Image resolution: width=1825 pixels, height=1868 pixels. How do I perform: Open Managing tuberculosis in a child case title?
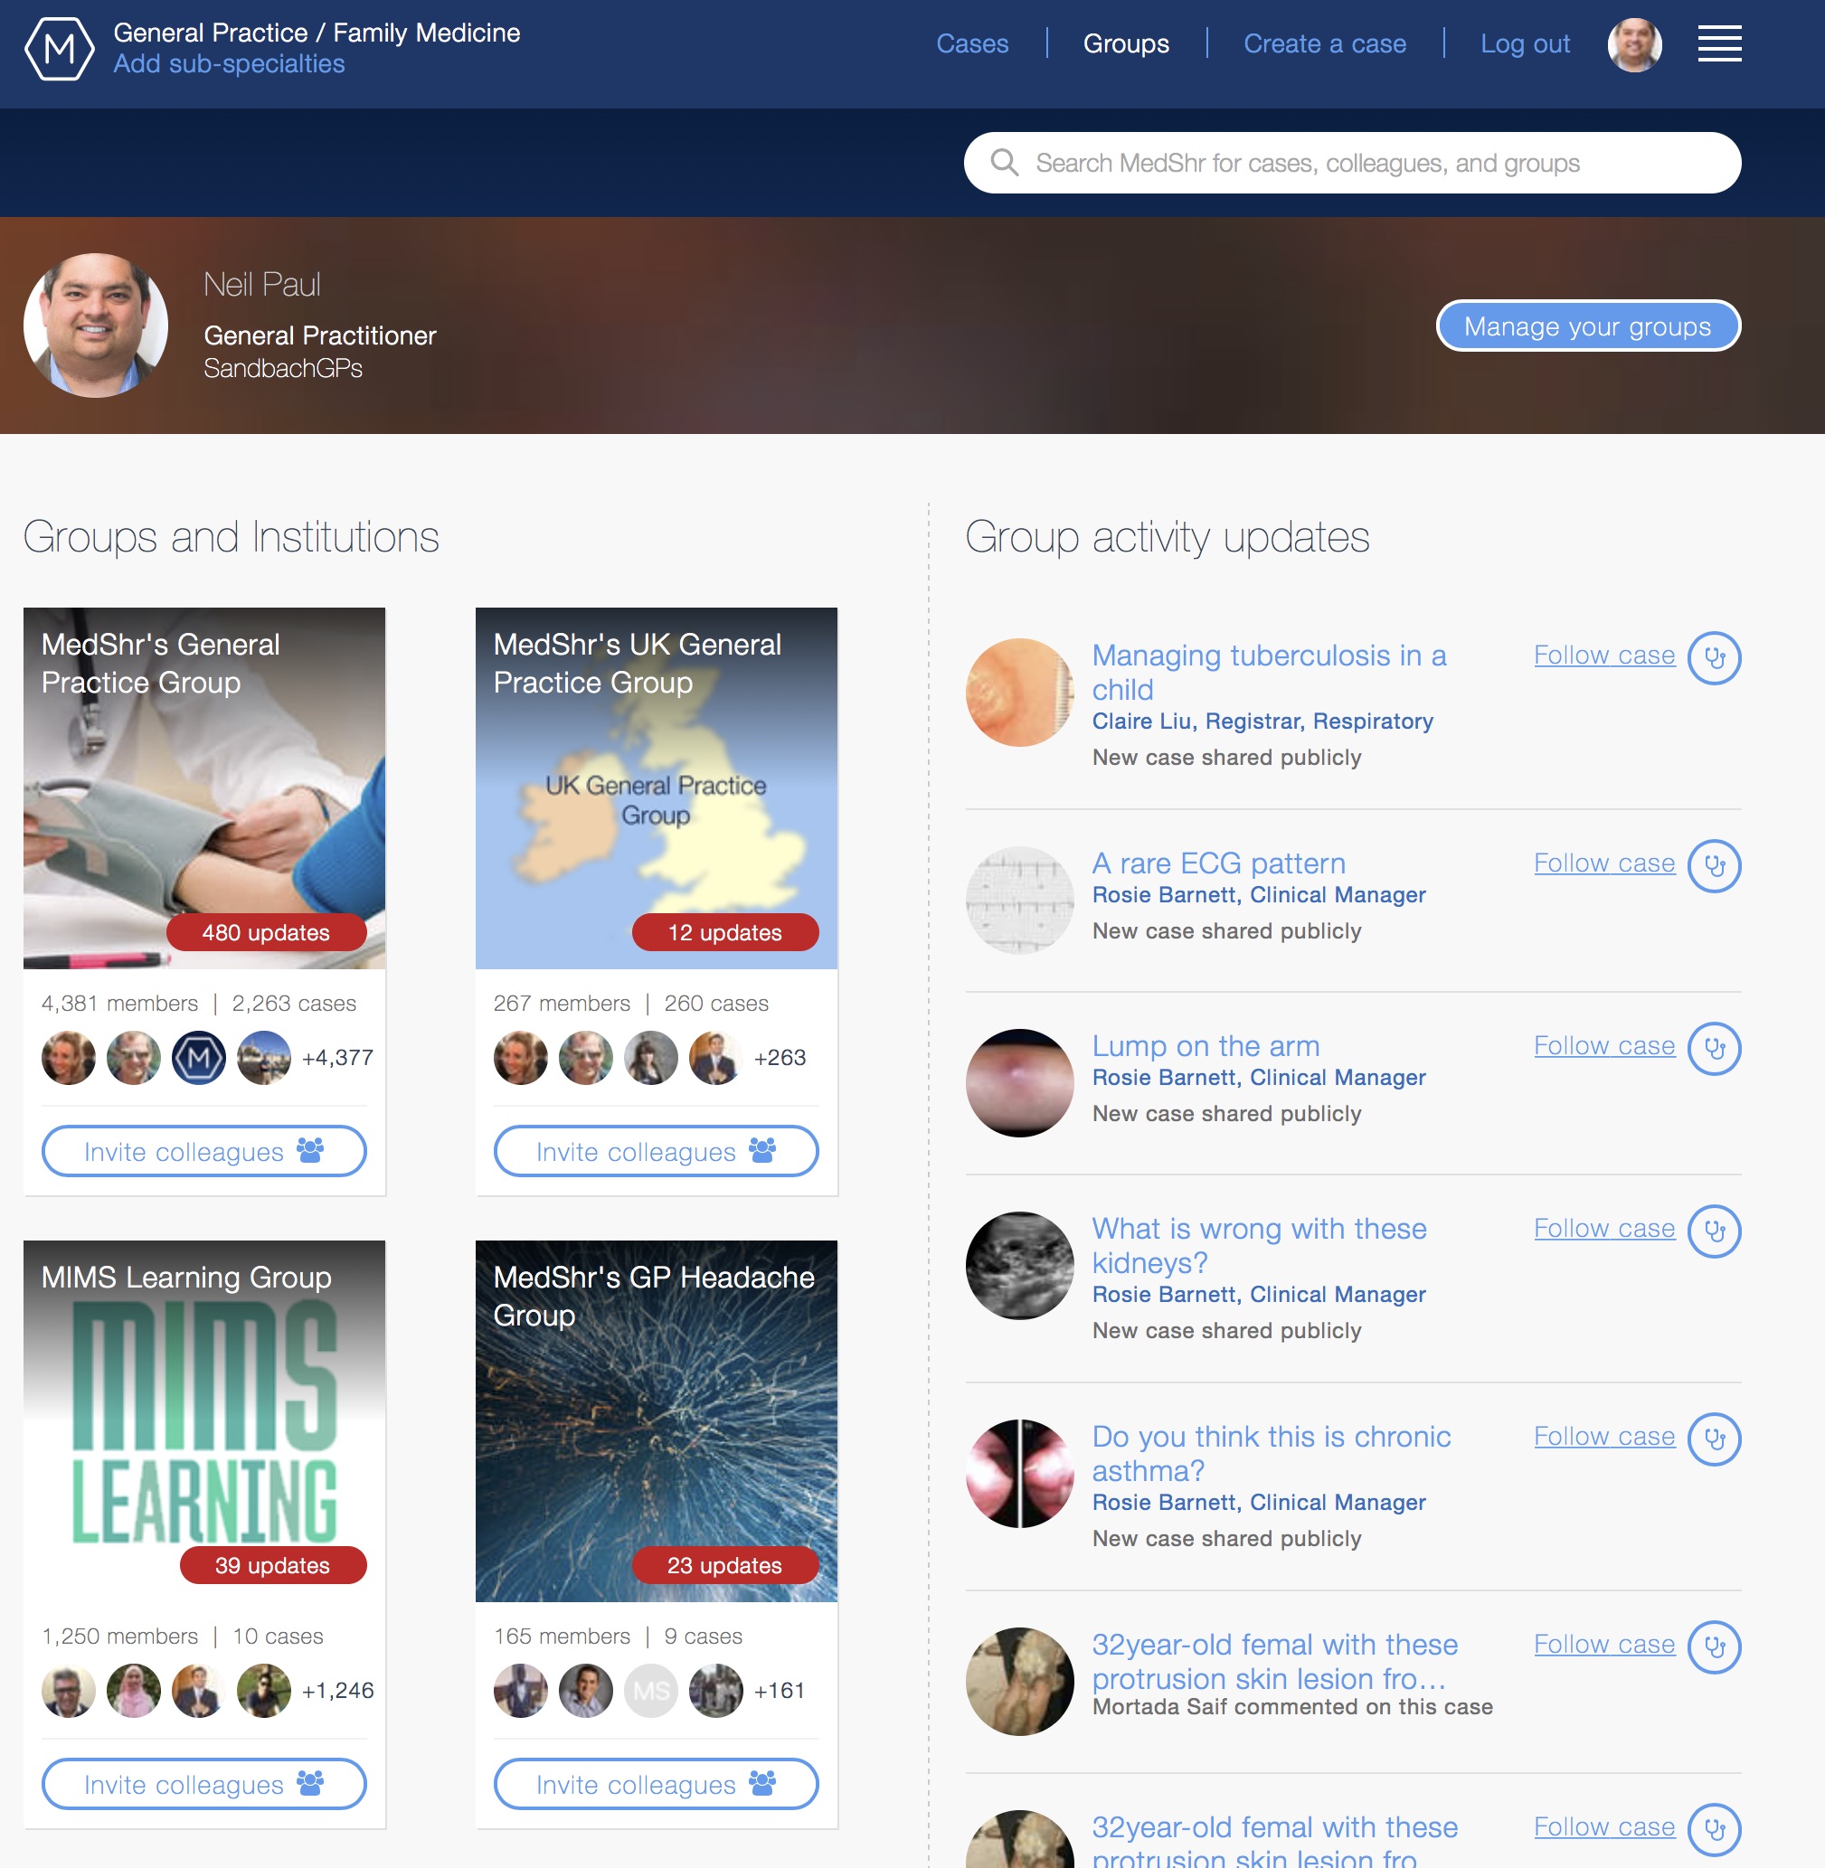pos(1269,672)
